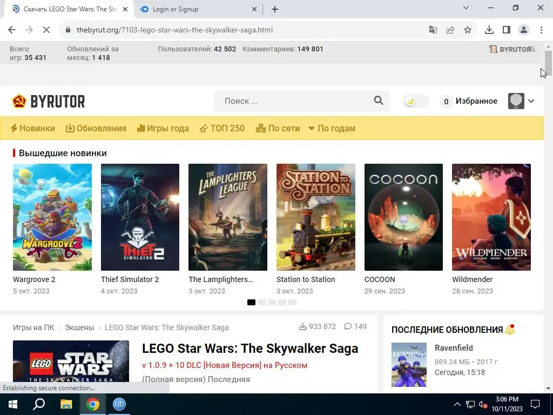
Task: Open Station to Station cover
Action: 315,217
